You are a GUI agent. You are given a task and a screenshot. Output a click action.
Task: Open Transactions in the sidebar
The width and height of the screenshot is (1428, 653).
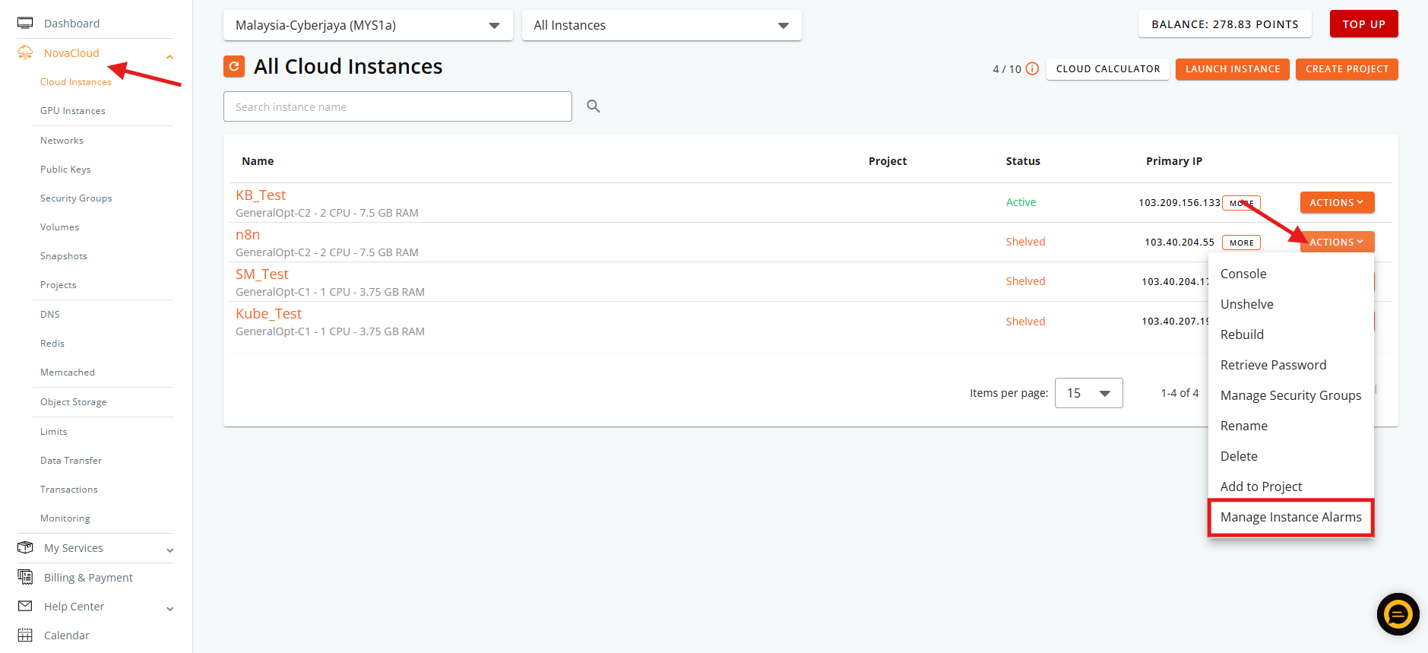(69, 490)
